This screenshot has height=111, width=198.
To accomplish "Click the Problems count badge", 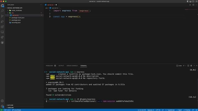I will pos(55,66).
